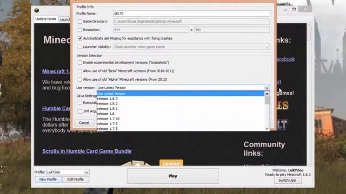Viewport: 346px width, 194px height.
Task: Collapse the Use version dropdown arrow
Action: (267, 88)
